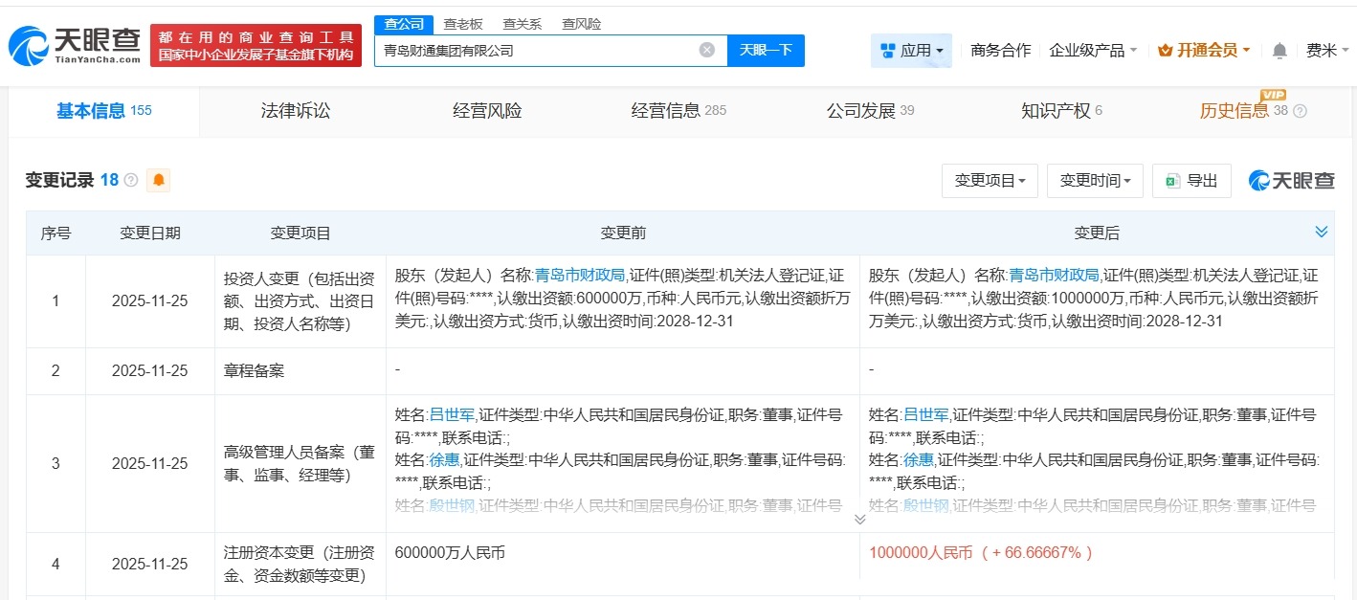Expand 企业级产品 menu

click(1093, 50)
